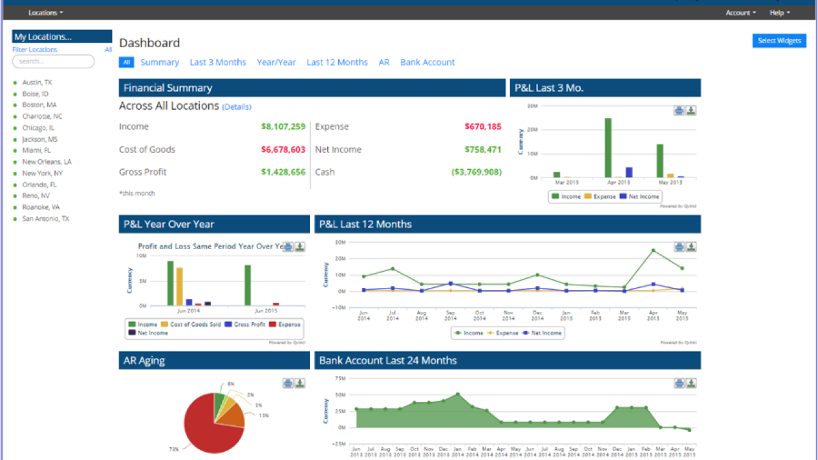The width and height of the screenshot is (818, 460).
Task: Expand the Account dropdown menu
Action: [x=740, y=13]
